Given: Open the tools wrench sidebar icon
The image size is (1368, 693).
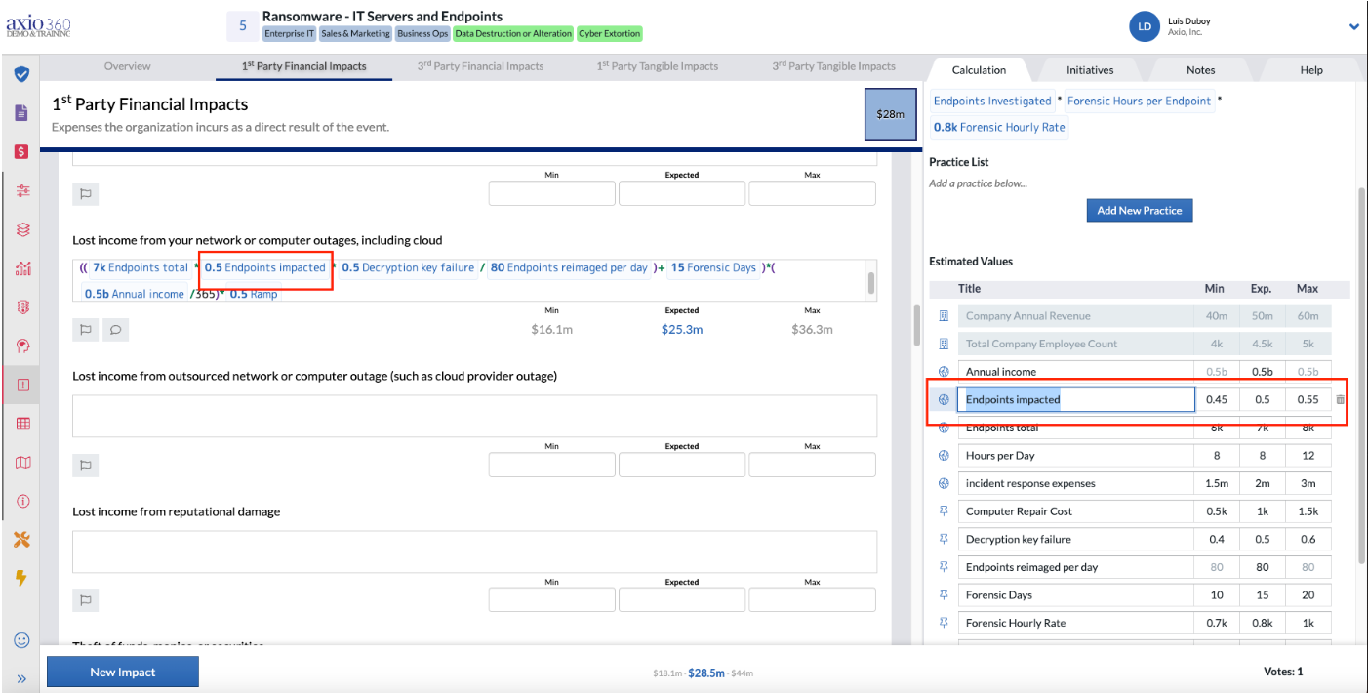Looking at the screenshot, I should (x=21, y=539).
